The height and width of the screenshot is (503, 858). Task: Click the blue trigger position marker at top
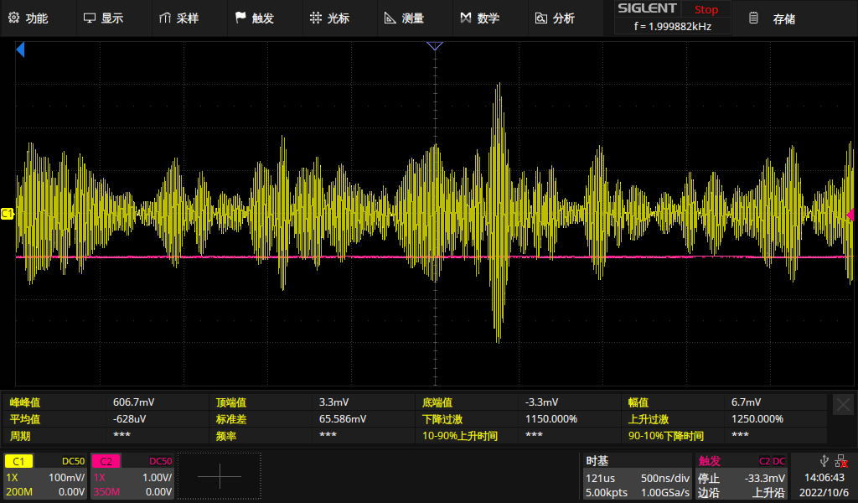coord(434,46)
